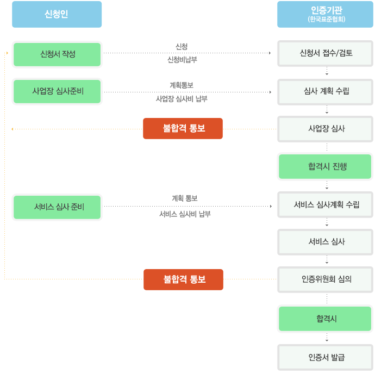This screenshot has height=374, width=375.
Task: Click the upper 불합격 통보 box
Action: [183, 128]
